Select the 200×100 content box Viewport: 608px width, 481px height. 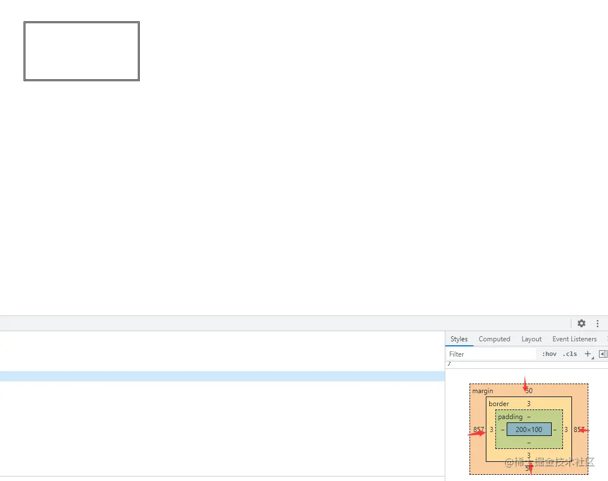[529, 429]
